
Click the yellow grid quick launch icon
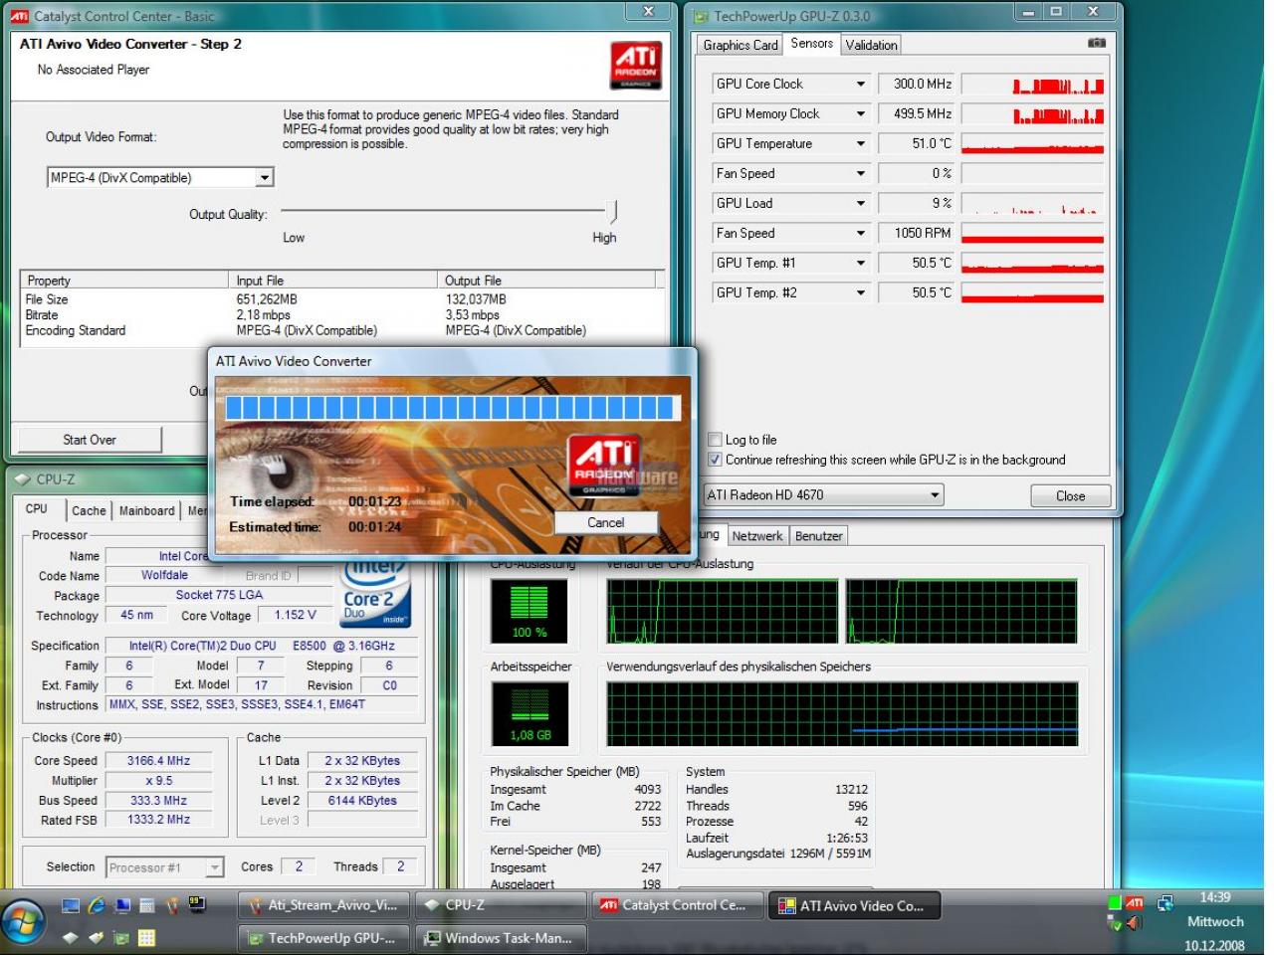tap(146, 937)
